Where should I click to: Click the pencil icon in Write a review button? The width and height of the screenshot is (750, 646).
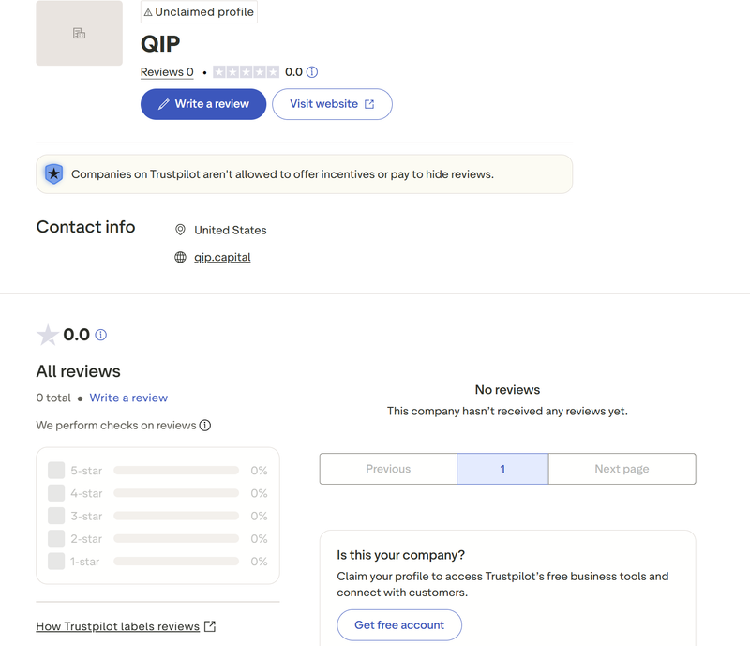click(x=163, y=104)
